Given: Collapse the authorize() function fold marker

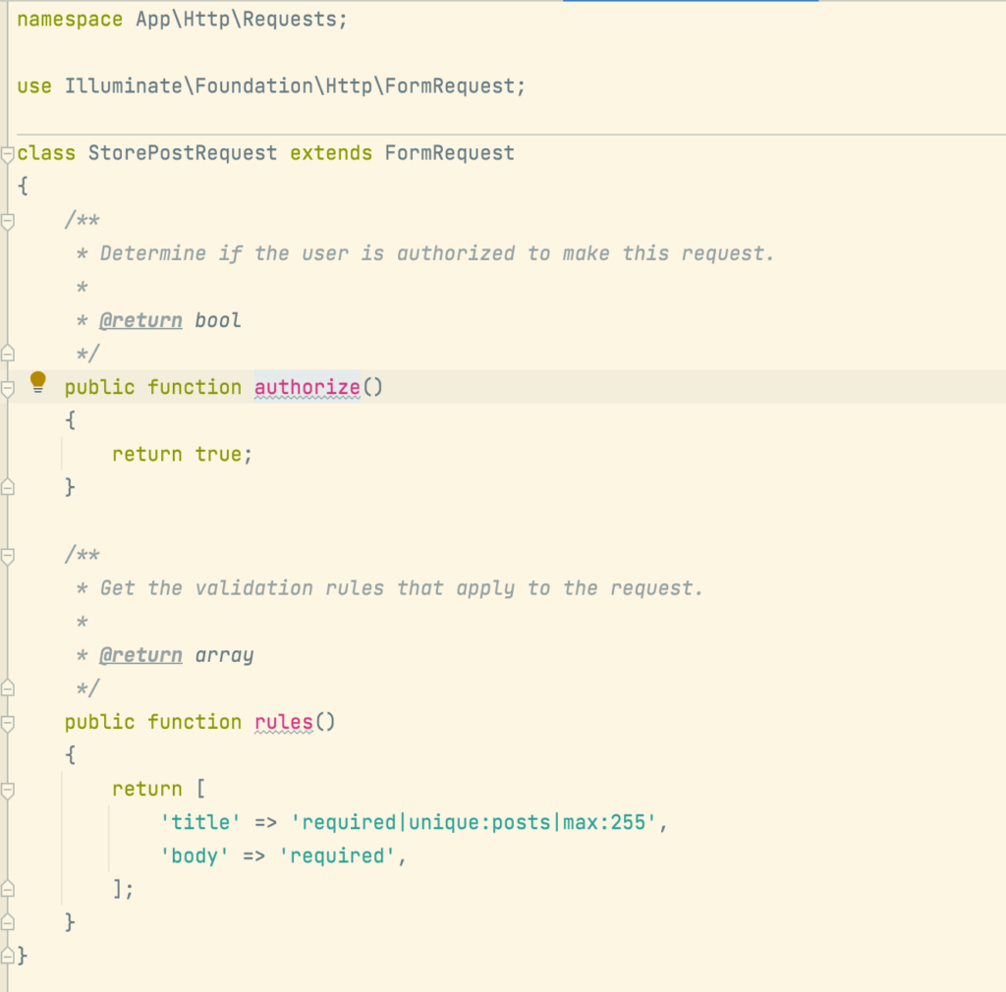Looking at the screenshot, I should (7, 389).
